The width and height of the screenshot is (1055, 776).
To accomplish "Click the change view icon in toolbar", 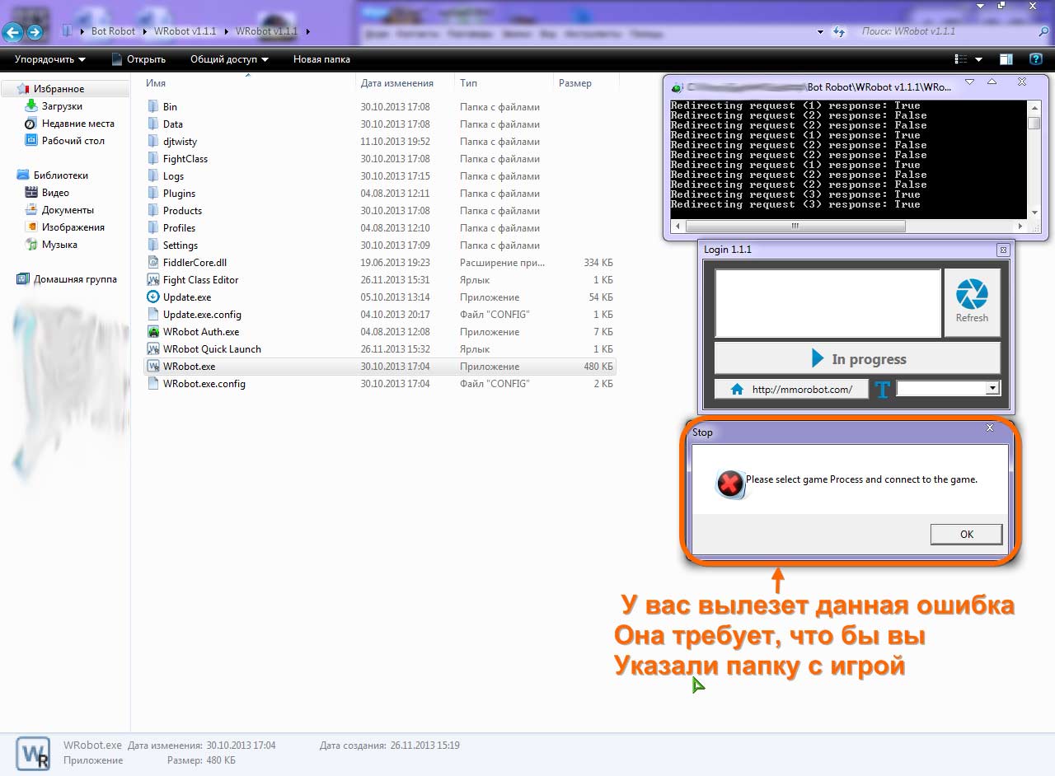I will (960, 59).
